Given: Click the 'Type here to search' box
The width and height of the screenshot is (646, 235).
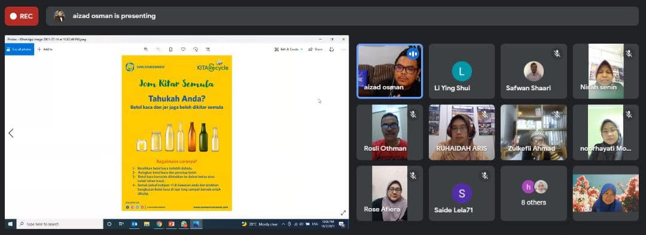Looking at the screenshot, I should pyautogui.click(x=60, y=224).
